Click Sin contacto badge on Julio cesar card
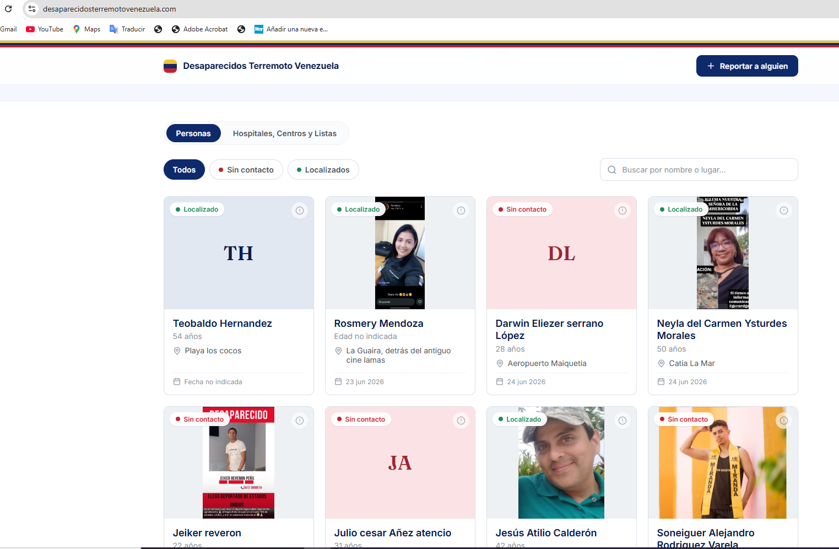 coord(361,419)
